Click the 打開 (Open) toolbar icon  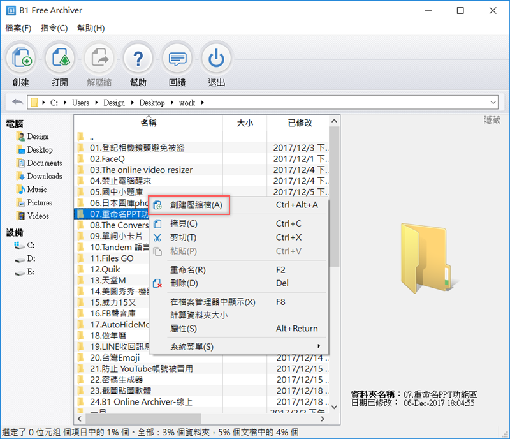point(59,59)
